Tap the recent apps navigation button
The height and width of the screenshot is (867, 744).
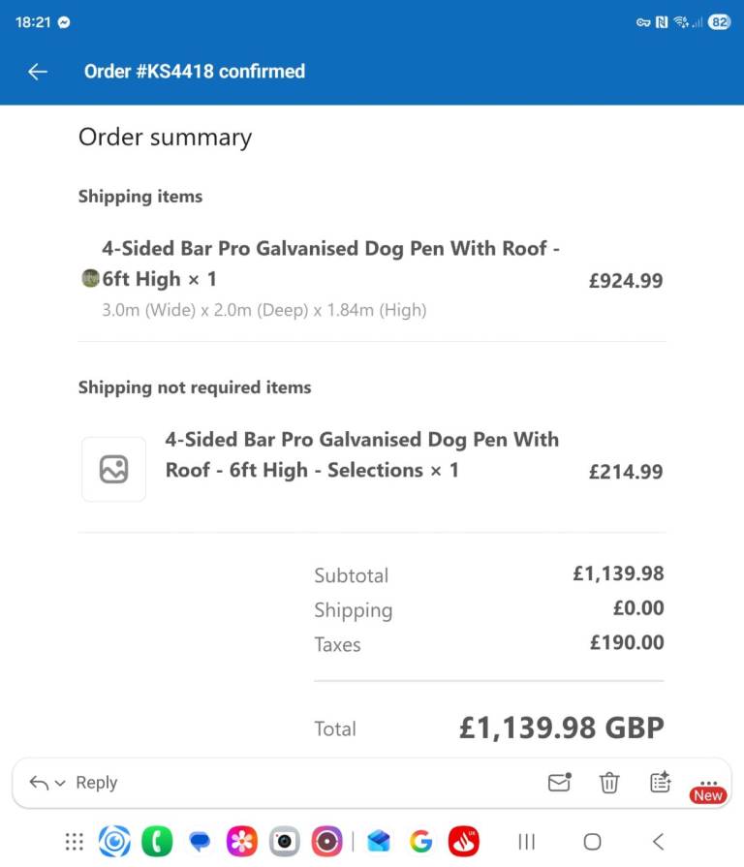point(527,841)
